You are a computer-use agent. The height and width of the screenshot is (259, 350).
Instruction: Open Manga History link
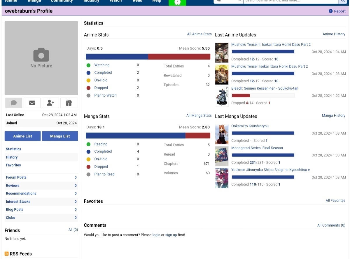point(333,116)
